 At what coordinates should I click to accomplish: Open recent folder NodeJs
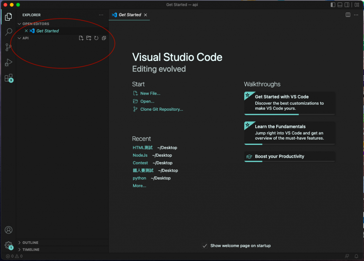[140, 155]
